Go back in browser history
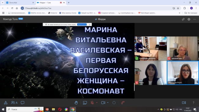This screenshot has width=199, height=112. click(x=3, y=8)
